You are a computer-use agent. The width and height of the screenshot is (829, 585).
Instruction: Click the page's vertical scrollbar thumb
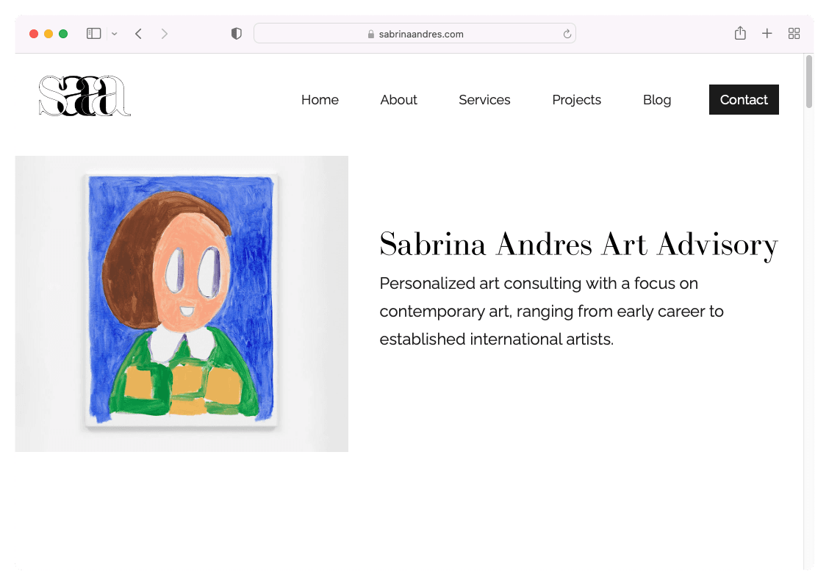pyautogui.click(x=808, y=81)
